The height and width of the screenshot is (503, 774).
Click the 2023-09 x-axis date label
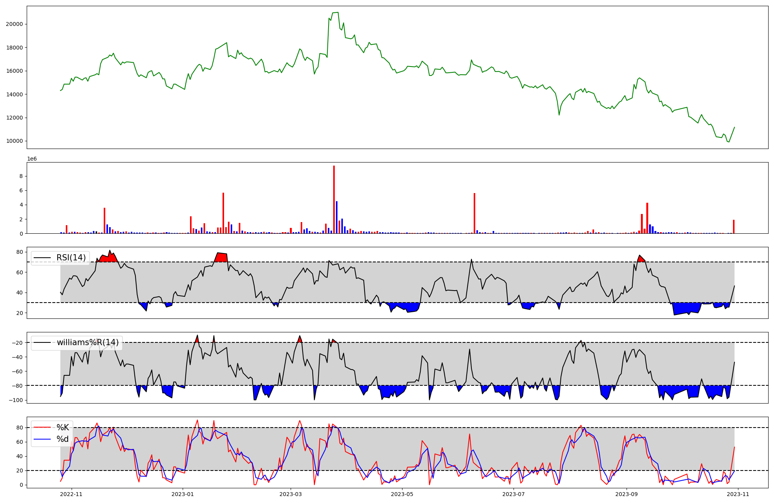point(626,494)
